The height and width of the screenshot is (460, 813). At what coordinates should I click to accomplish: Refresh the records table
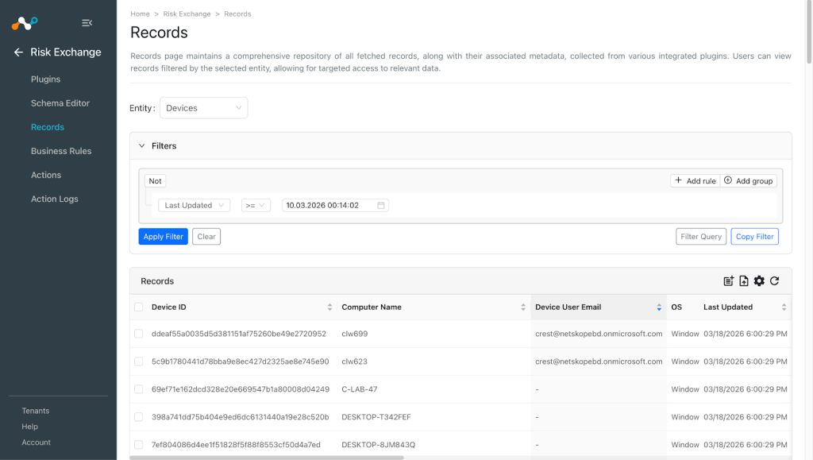click(x=775, y=281)
